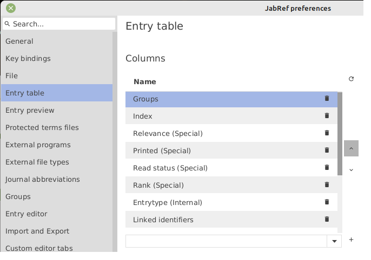Close the JabRef preferences window
The width and height of the screenshot is (371, 260).
11,8
